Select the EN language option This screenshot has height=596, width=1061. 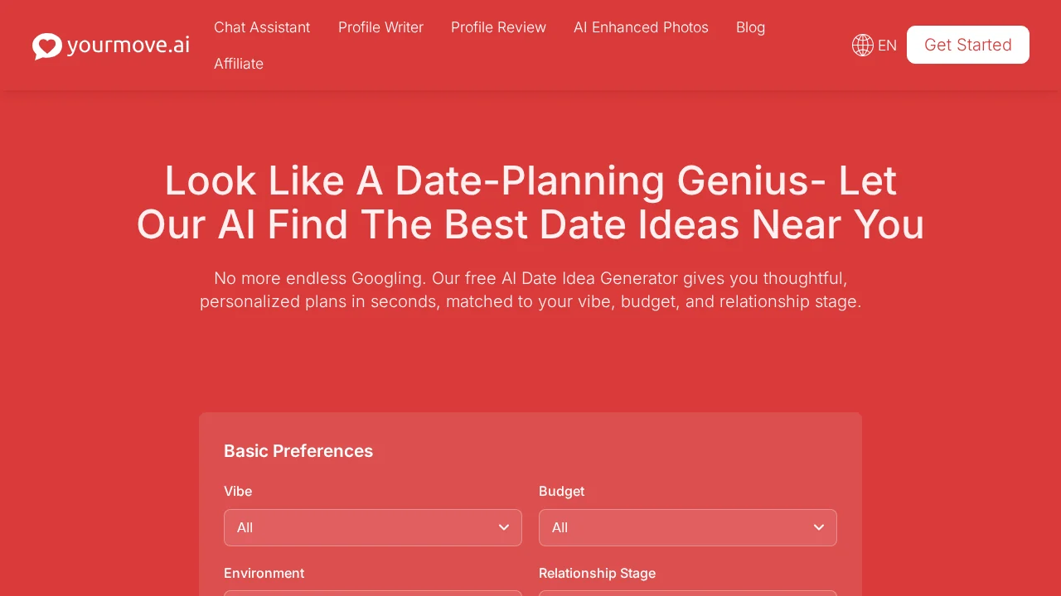pos(887,46)
